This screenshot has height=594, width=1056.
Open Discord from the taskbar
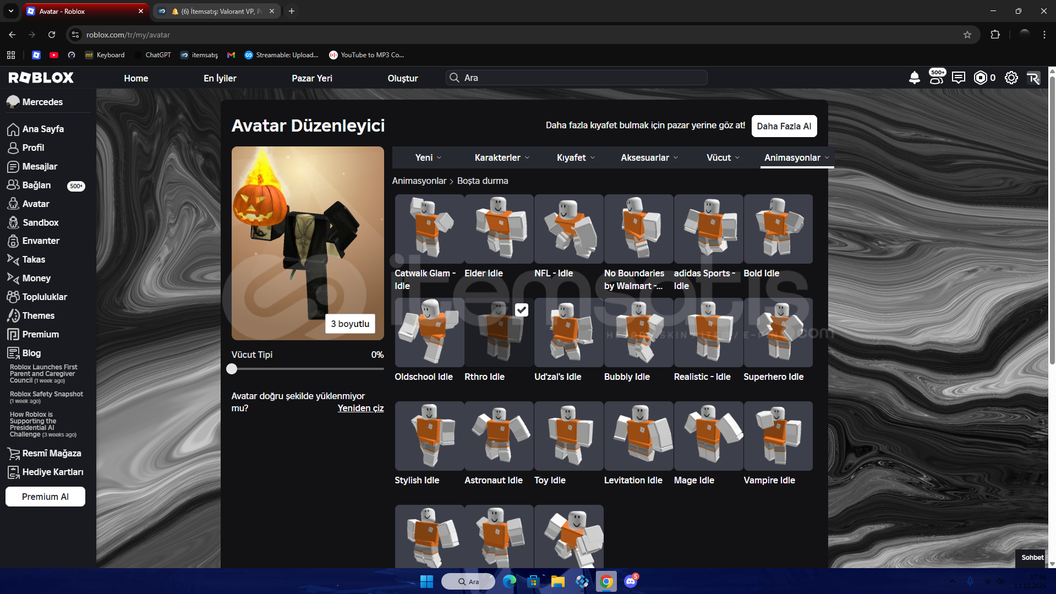click(631, 581)
